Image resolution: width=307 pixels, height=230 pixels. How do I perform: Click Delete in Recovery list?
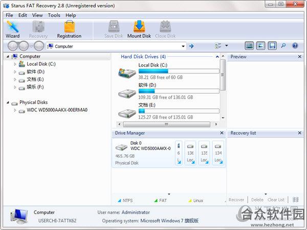(x=257, y=200)
